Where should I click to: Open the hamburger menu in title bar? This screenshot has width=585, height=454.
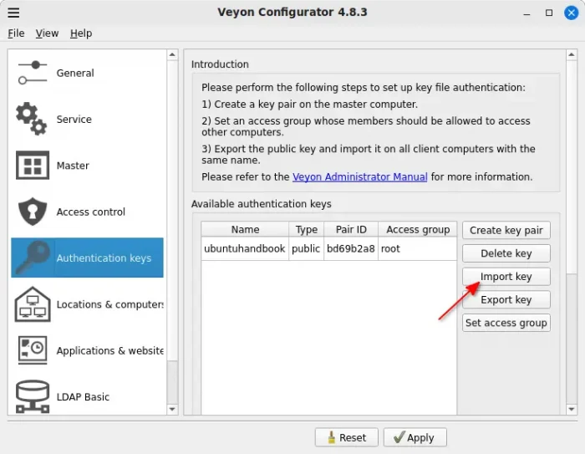pyautogui.click(x=13, y=13)
